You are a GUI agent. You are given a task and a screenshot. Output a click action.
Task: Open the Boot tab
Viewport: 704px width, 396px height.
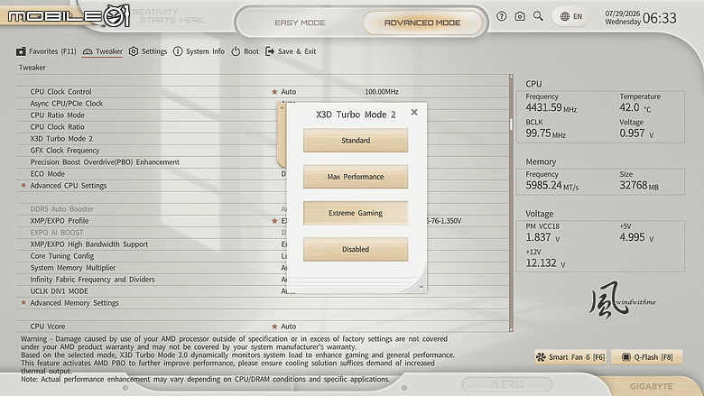click(x=245, y=51)
